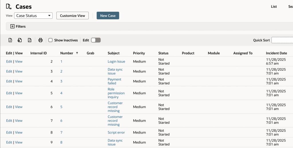Click the plus icon beside Filters
Image resolution: width=293 pixels, height=148 pixels.
(x=12, y=26)
